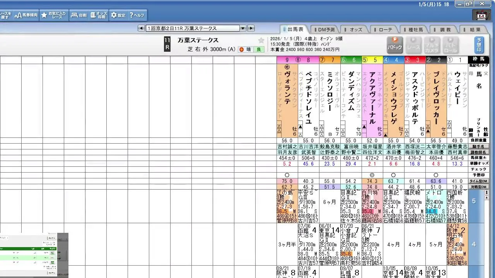Select horse name ウェイビー

(x=457, y=88)
